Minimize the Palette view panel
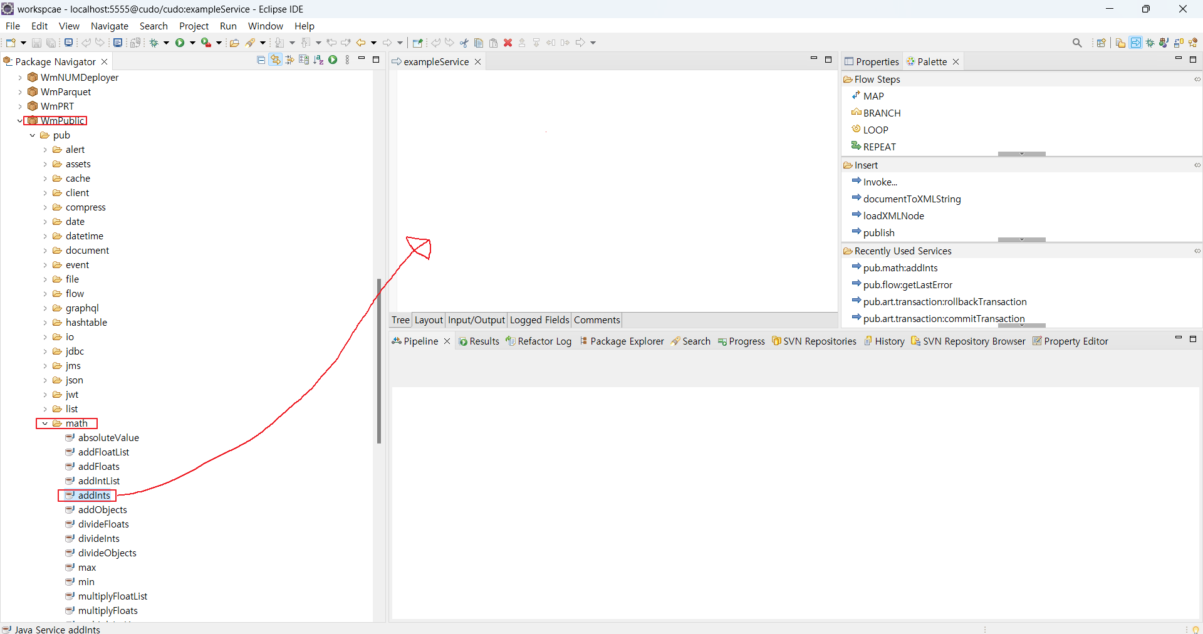Viewport: 1203px width, 634px height. pos(1178,59)
